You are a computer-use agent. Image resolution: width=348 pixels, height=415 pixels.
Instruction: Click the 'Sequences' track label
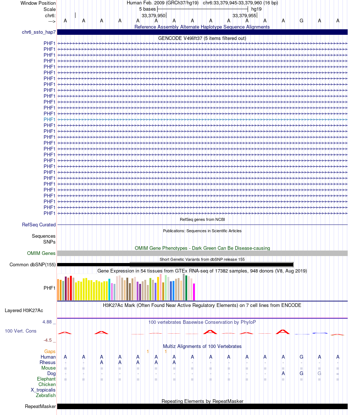(44, 236)
